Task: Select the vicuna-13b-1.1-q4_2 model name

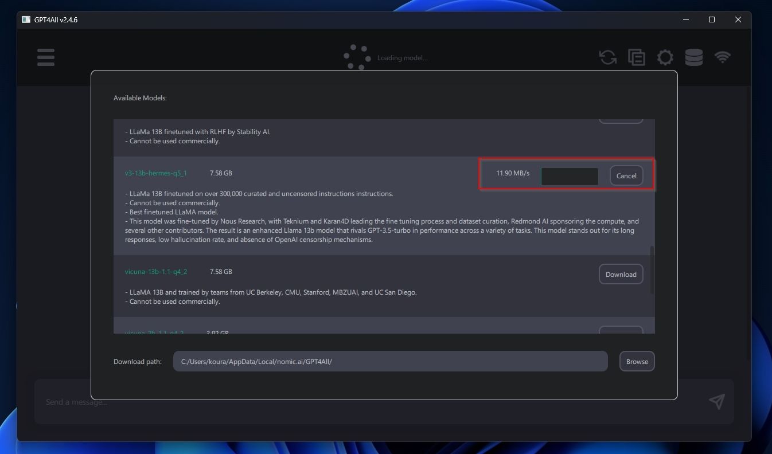Action: coord(156,271)
